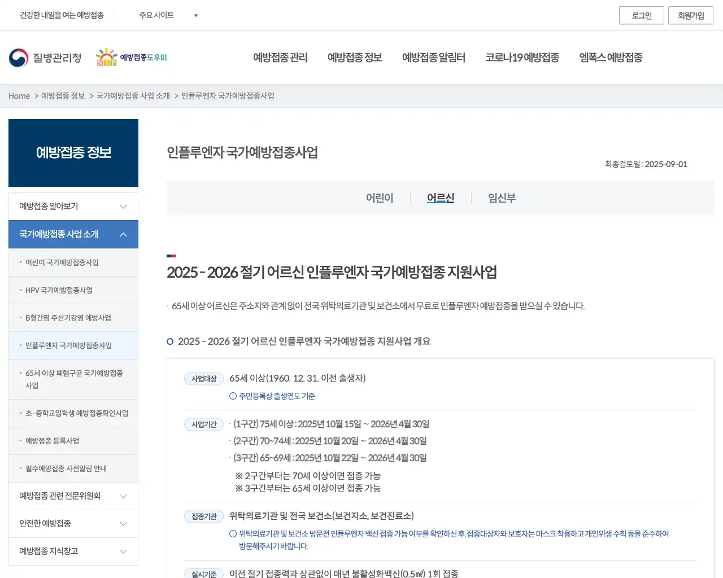Image resolution: width=723 pixels, height=578 pixels.
Task: Switch to the 임신부 tab
Action: pyautogui.click(x=502, y=198)
